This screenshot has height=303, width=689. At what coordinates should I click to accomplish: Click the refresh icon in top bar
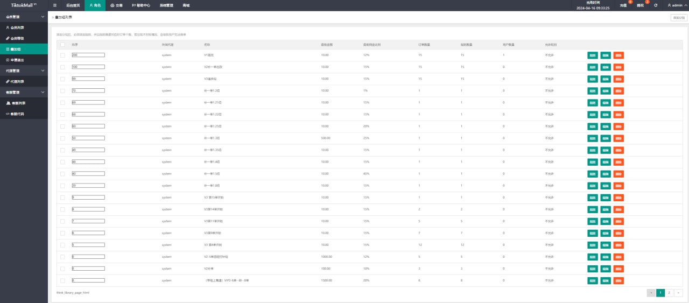click(656, 5)
